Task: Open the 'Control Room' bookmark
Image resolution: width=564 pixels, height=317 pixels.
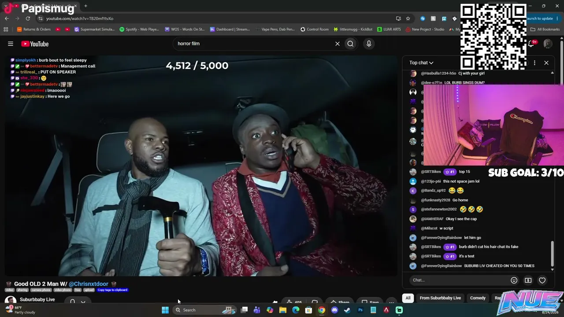Action: pyautogui.click(x=315, y=29)
